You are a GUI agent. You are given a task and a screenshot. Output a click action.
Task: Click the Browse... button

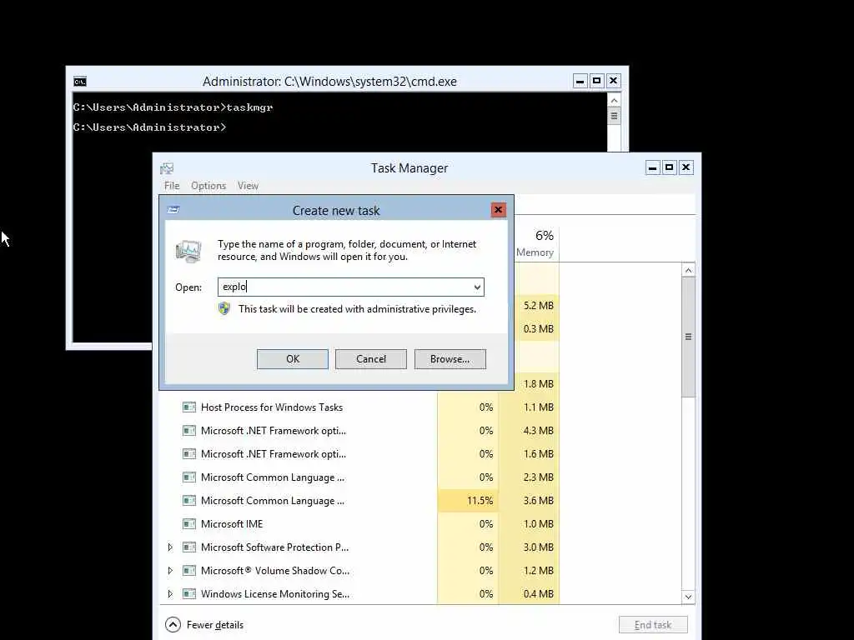pos(450,359)
